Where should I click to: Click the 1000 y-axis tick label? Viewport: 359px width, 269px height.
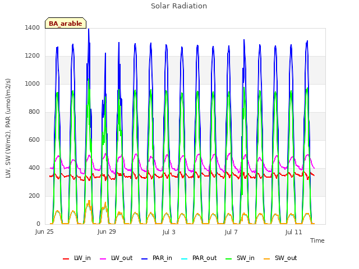[33, 84]
